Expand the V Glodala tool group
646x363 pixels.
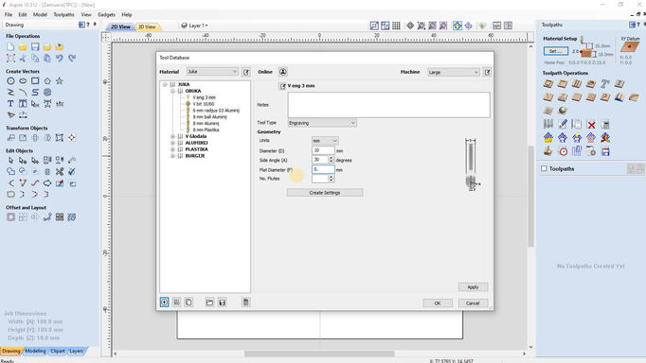173,136
